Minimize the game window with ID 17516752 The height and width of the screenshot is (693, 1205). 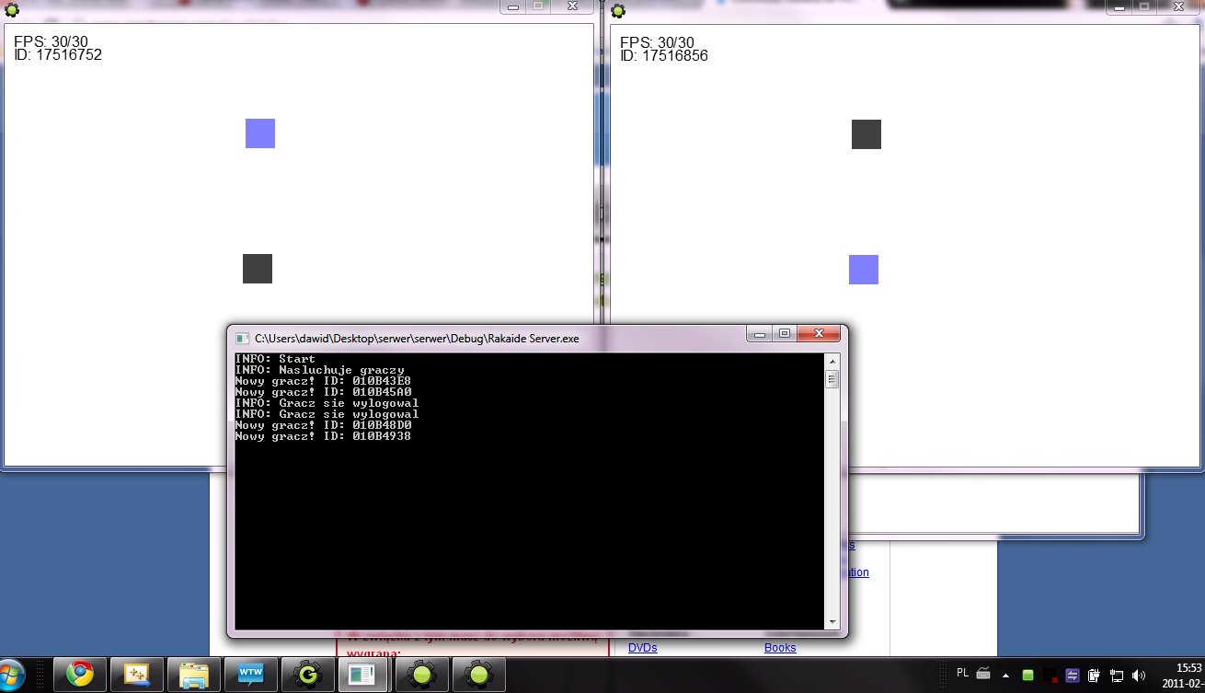(512, 6)
